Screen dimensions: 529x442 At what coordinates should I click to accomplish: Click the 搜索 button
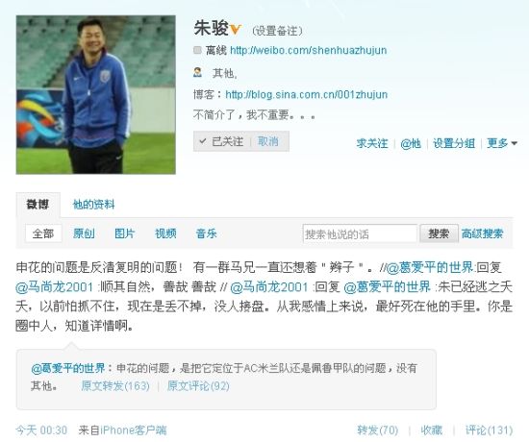(439, 233)
